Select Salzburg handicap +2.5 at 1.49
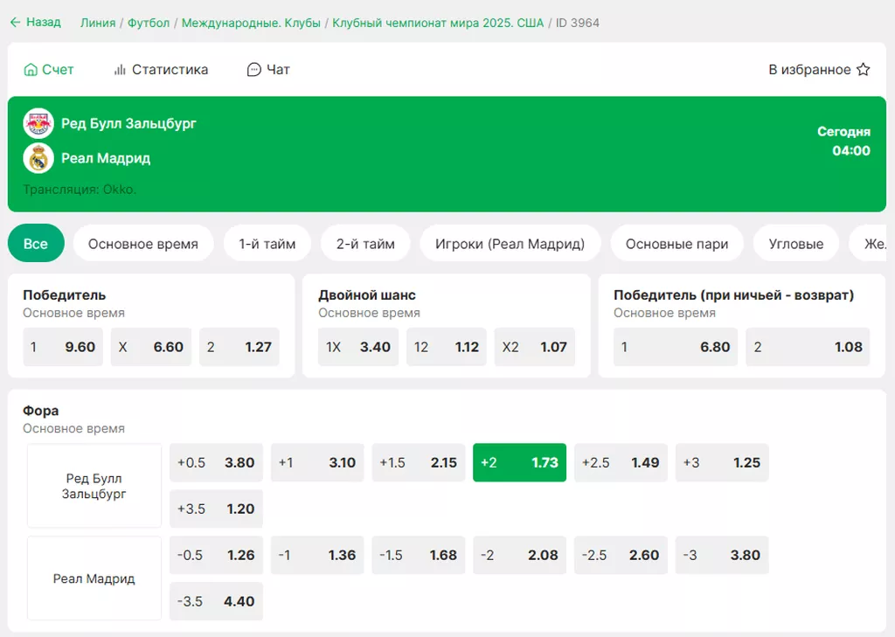Viewport: 895px width, 637px height. 621,462
